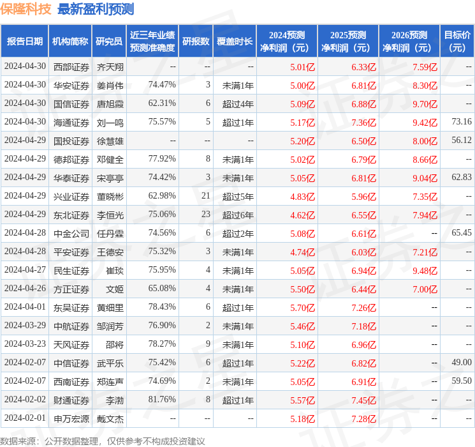Click 2024 forecast 4.62亿
The height and width of the screenshot is (447, 475).
(303, 215)
